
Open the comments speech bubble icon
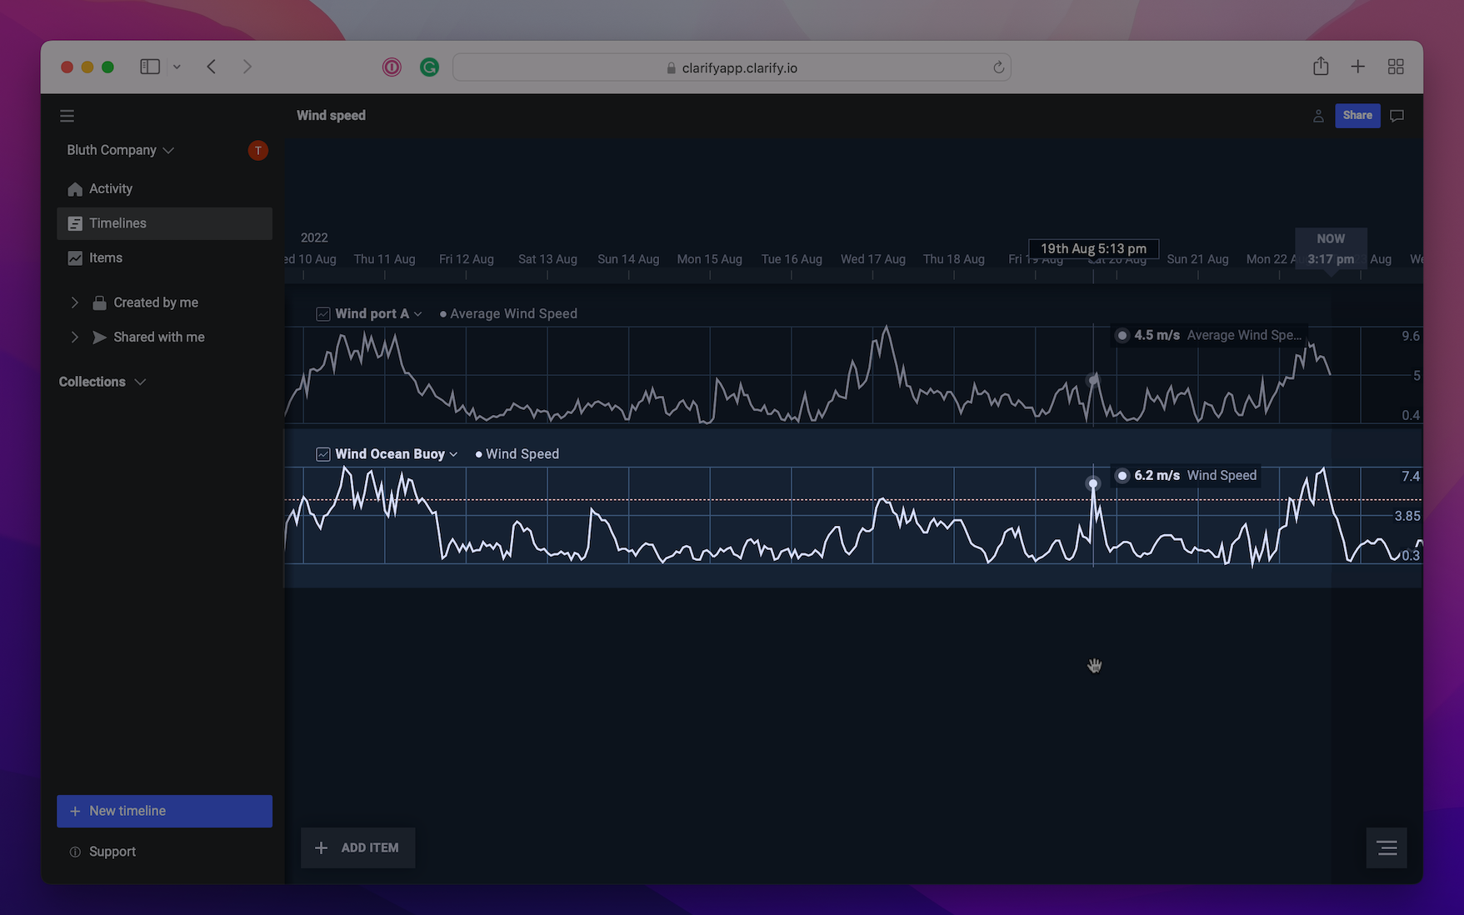(1397, 116)
